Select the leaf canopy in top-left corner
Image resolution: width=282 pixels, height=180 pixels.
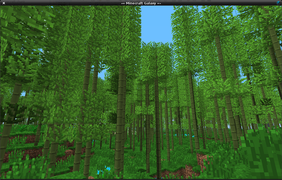[20, 20]
